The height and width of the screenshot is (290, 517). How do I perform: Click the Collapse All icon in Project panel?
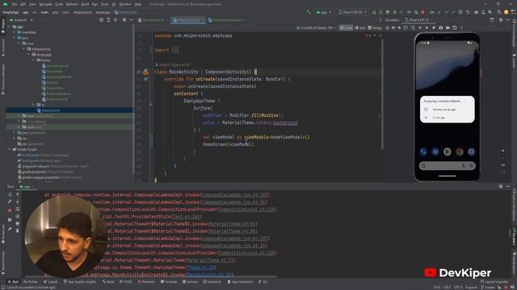click(x=116, y=20)
